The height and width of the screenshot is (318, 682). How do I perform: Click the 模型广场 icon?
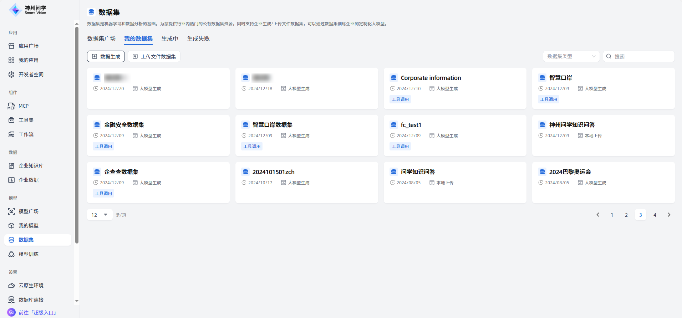click(11, 211)
